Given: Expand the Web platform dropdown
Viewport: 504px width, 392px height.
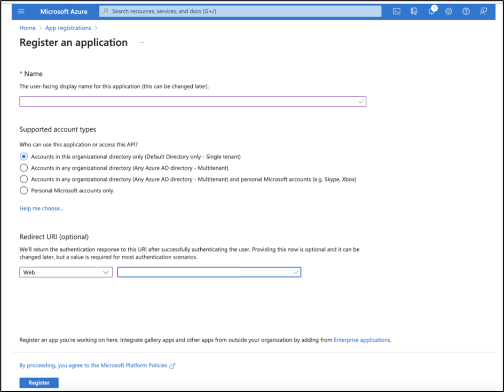Looking at the screenshot, I should [66, 272].
